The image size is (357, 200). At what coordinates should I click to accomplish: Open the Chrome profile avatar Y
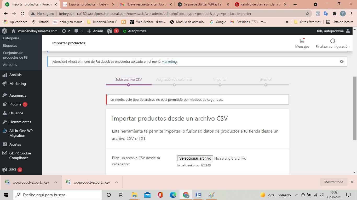[x=343, y=14]
